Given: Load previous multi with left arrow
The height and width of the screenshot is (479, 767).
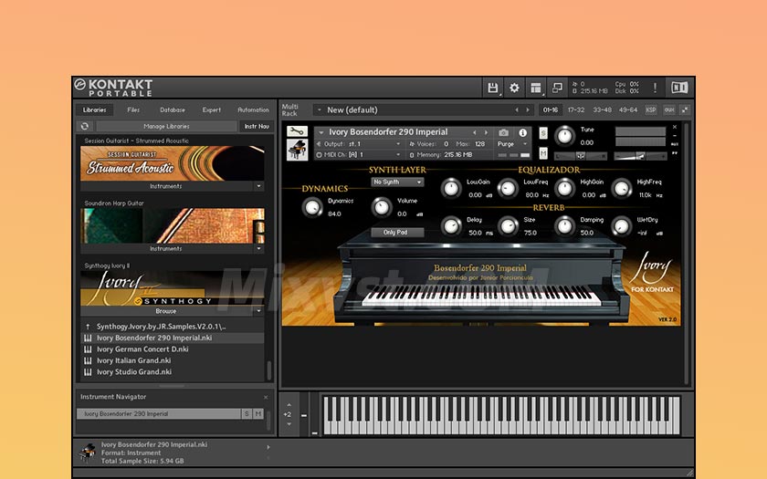Looking at the screenshot, I should [517, 110].
